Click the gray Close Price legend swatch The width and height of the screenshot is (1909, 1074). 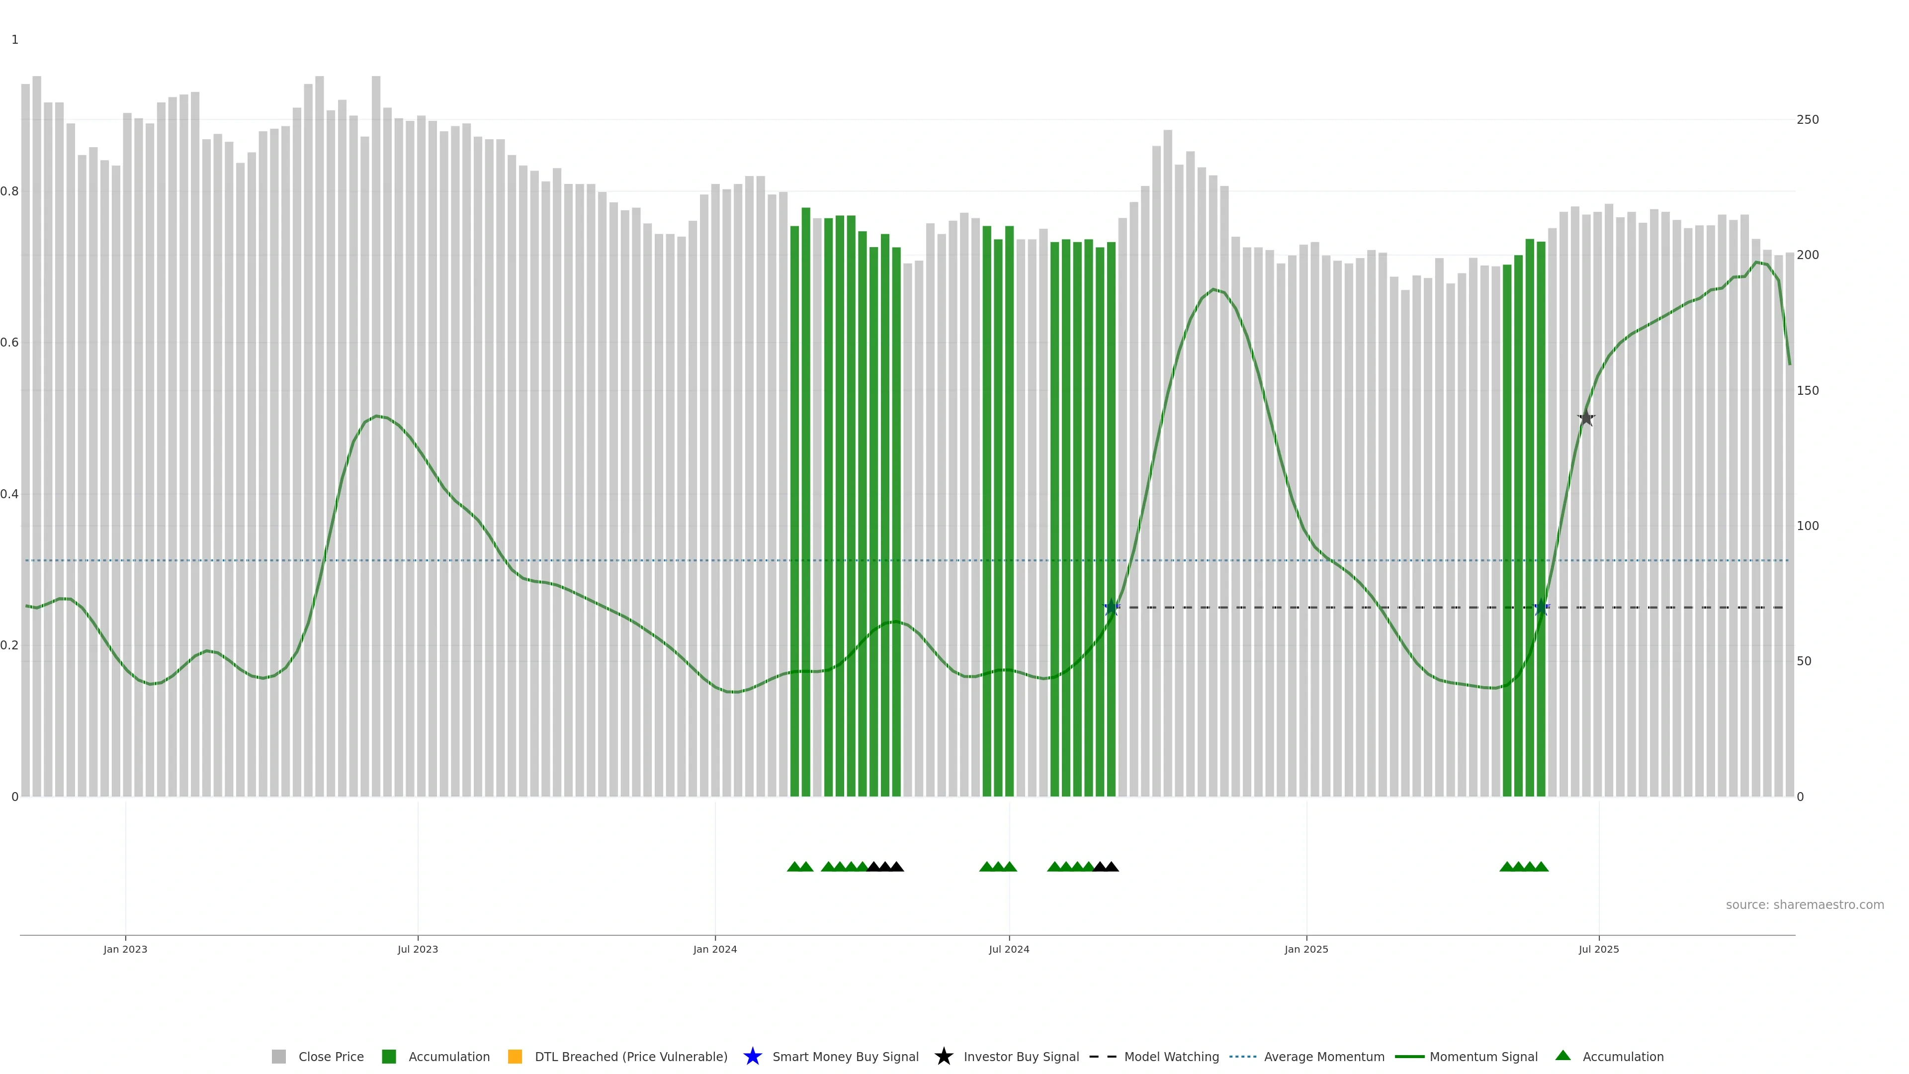point(278,1056)
